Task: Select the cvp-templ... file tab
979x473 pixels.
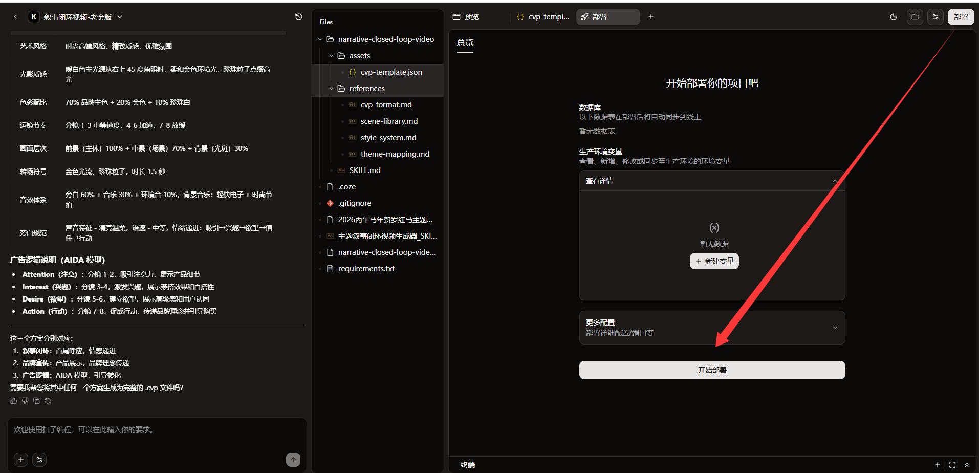Action: click(x=543, y=17)
